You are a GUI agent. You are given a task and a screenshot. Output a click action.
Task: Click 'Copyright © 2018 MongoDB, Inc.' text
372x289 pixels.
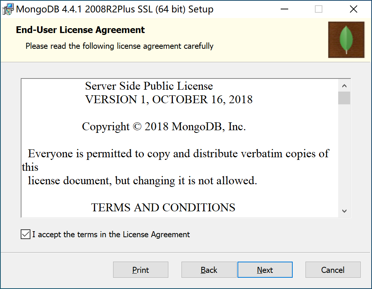click(x=164, y=127)
